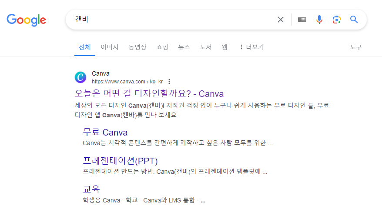Viewport: 382px width, 212px height.
Task: Click the description '프레젠테이션 만드는 방법. Canva(캔바)의'
Action: point(175,172)
